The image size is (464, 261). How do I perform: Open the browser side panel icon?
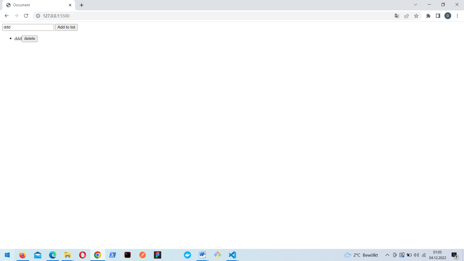coord(438,16)
